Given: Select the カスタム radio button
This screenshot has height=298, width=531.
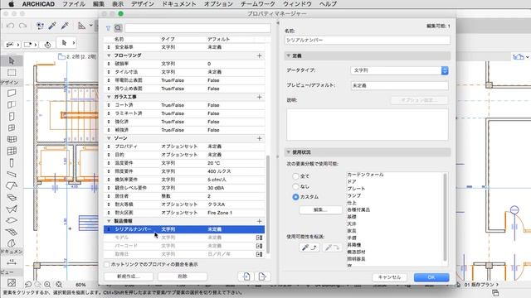Looking at the screenshot, I should (295, 197).
